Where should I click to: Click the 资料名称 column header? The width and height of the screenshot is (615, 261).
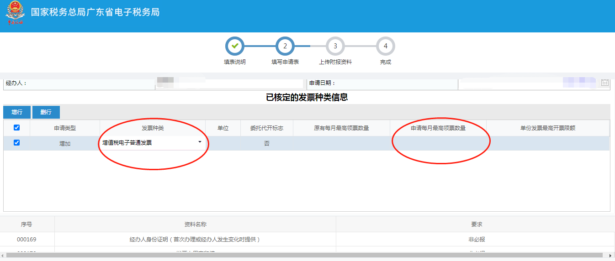(195, 224)
